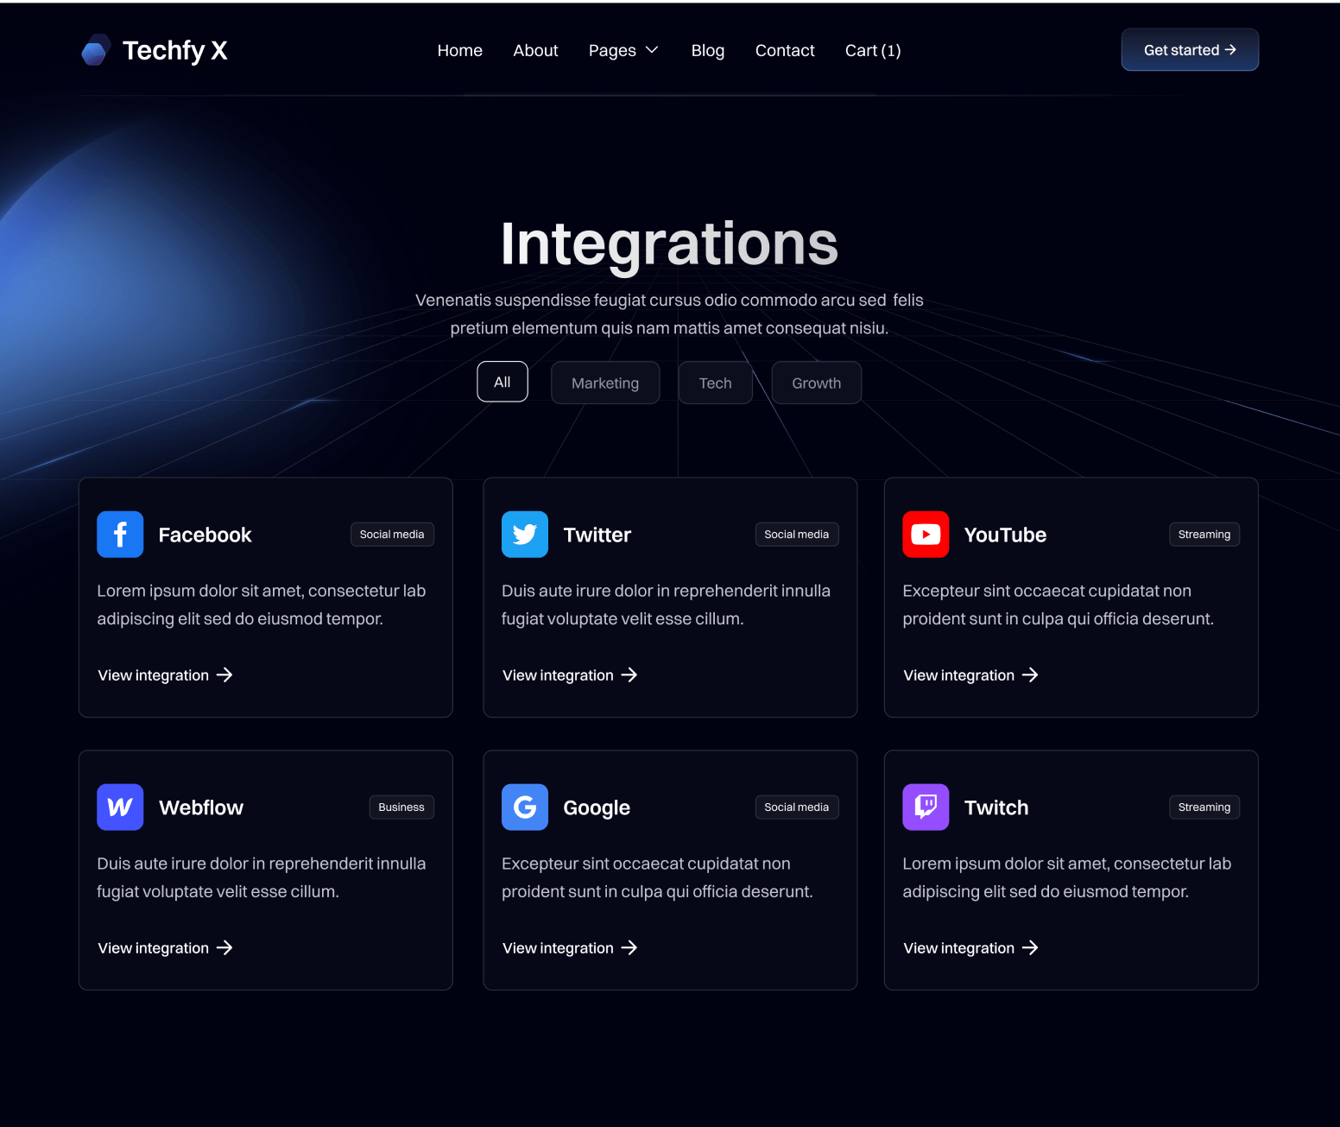Click the Google G logo icon
The width and height of the screenshot is (1340, 1127).
point(525,807)
